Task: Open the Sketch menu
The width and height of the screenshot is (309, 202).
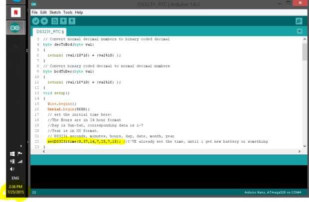Action: (55, 12)
